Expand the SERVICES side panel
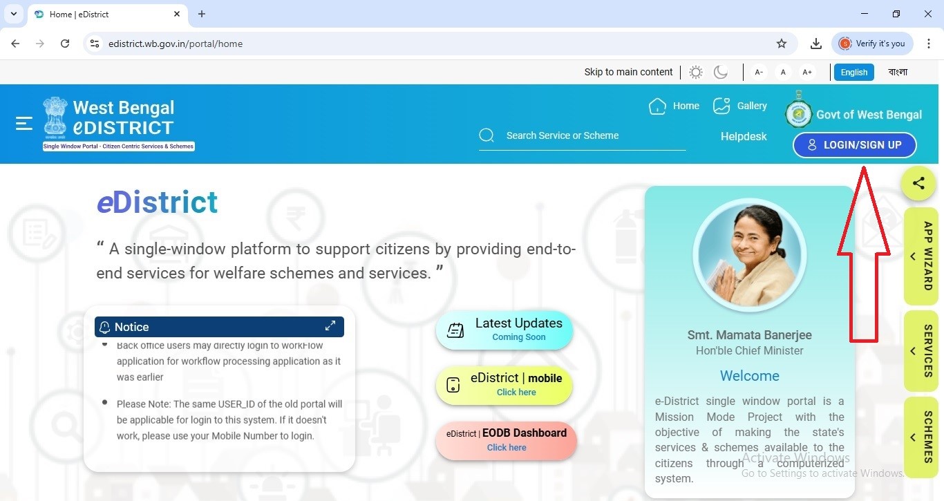Image resolution: width=944 pixels, height=501 pixels. pos(921,350)
